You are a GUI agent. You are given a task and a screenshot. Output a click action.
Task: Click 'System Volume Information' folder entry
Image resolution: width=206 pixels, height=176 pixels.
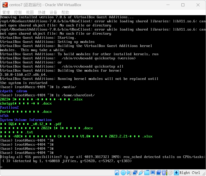pos(26,120)
